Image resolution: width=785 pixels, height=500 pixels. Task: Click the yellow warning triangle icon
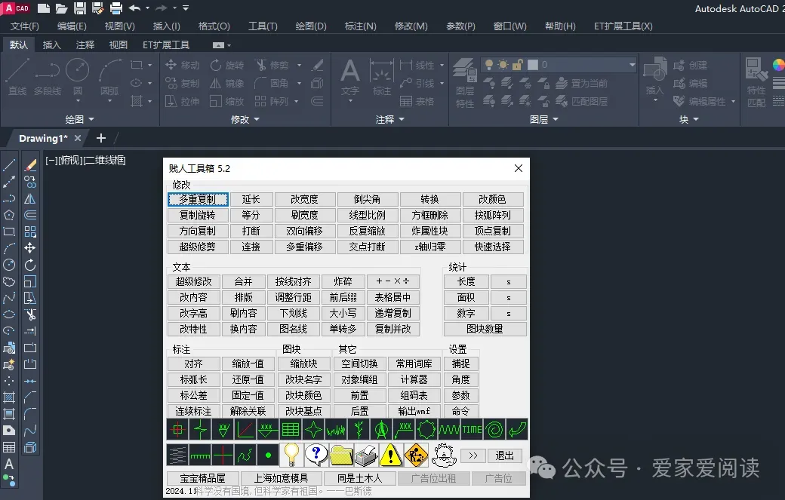point(390,455)
